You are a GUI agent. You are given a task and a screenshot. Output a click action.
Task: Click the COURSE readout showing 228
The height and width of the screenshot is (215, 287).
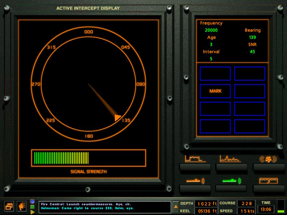click(246, 203)
